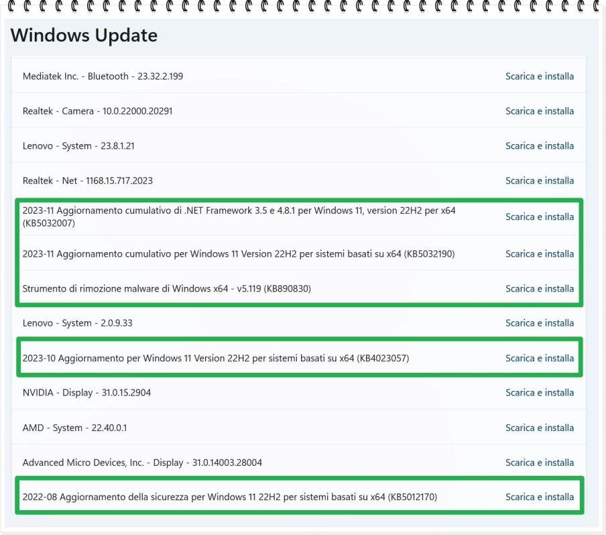Image resolution: width=606 pixels, height=535 pixels.
Task: Select the Mediatek Inc. Bluetooth update name
Action: coord(103,76)
